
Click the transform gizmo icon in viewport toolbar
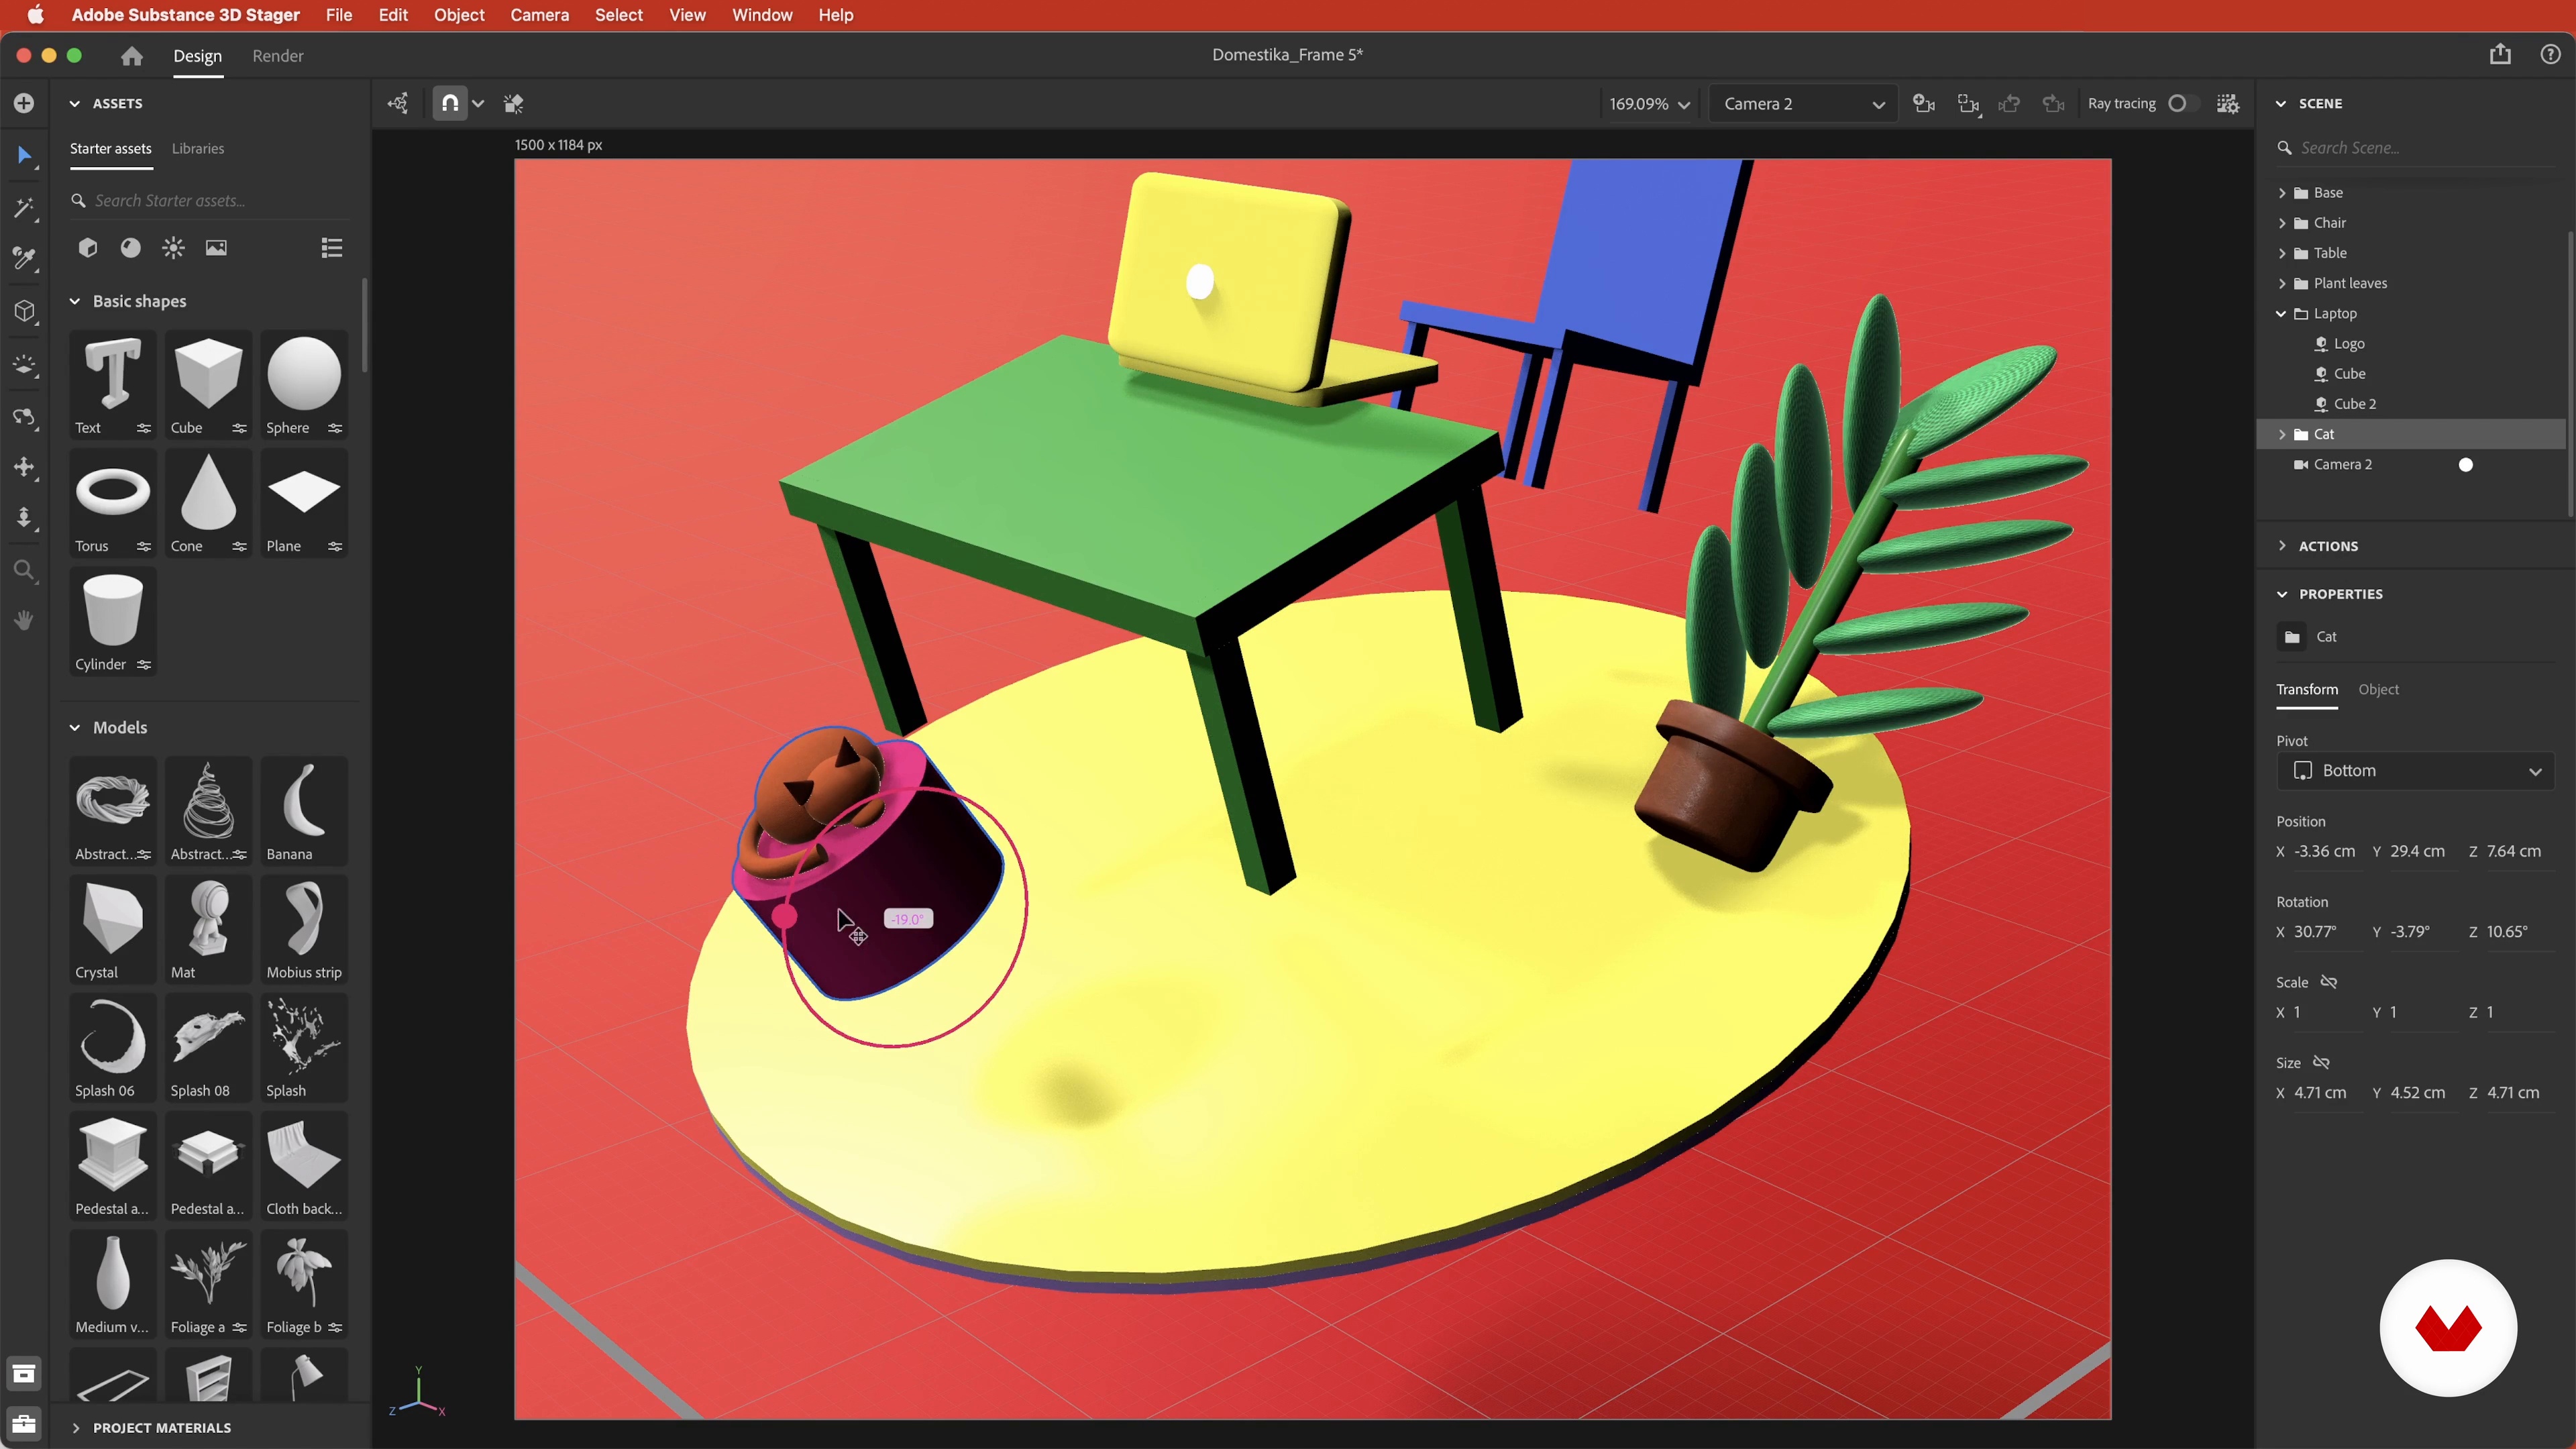pos(398,103)
